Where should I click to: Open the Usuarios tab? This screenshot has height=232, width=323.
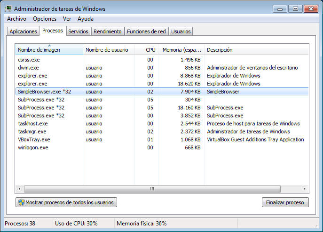[x=181, y=31]
